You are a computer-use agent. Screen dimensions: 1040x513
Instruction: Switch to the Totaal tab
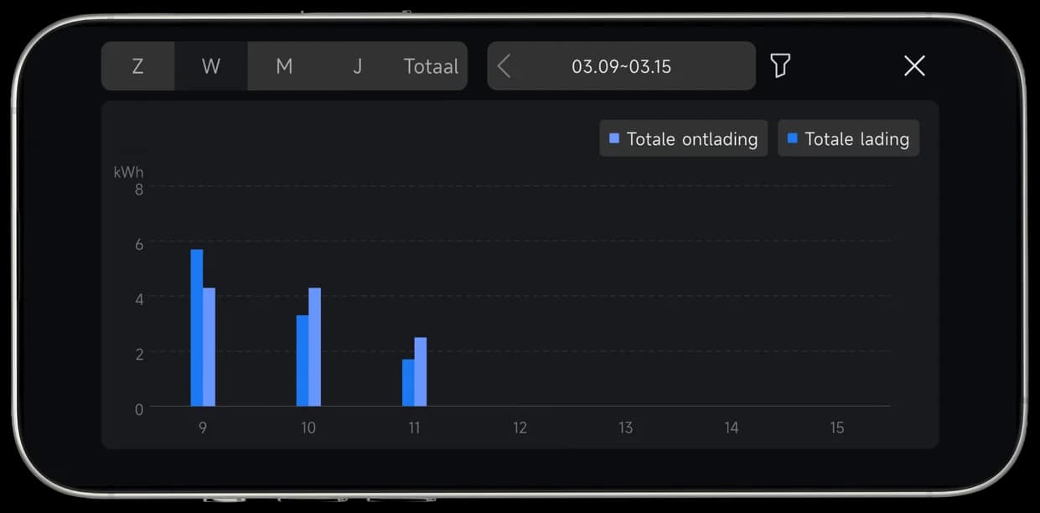(x=431, y=66)
